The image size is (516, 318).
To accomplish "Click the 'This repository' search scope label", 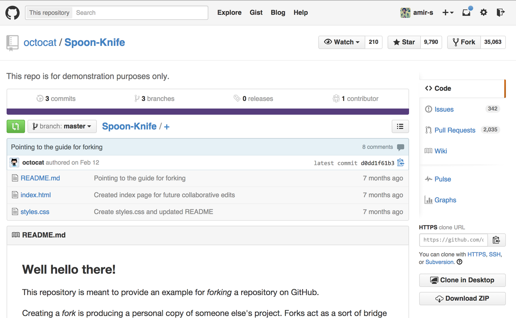I will (x=49, y=13).
